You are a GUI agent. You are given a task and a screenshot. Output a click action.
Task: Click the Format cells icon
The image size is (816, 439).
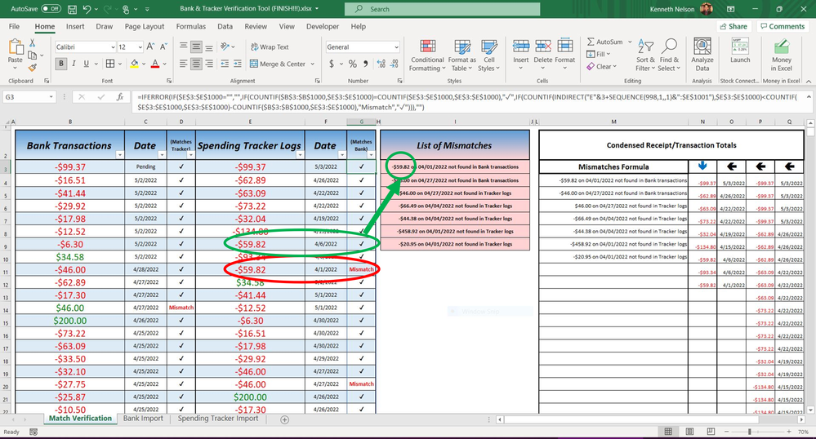click(564, 47)
